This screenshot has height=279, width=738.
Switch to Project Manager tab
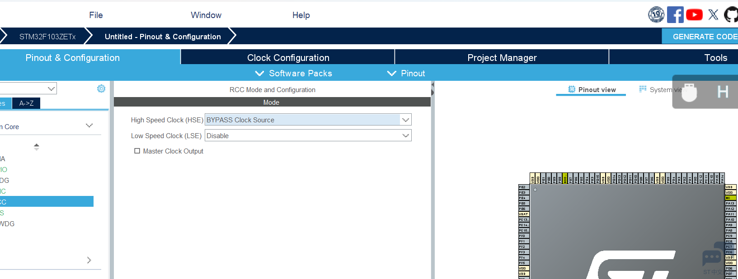click(502, 57)
